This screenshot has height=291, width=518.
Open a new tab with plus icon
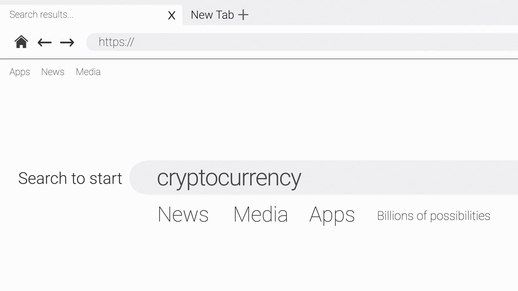[x=243, y=15]
